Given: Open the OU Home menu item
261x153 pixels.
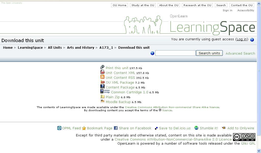Looking at the screenshot, I should point(120,5).
